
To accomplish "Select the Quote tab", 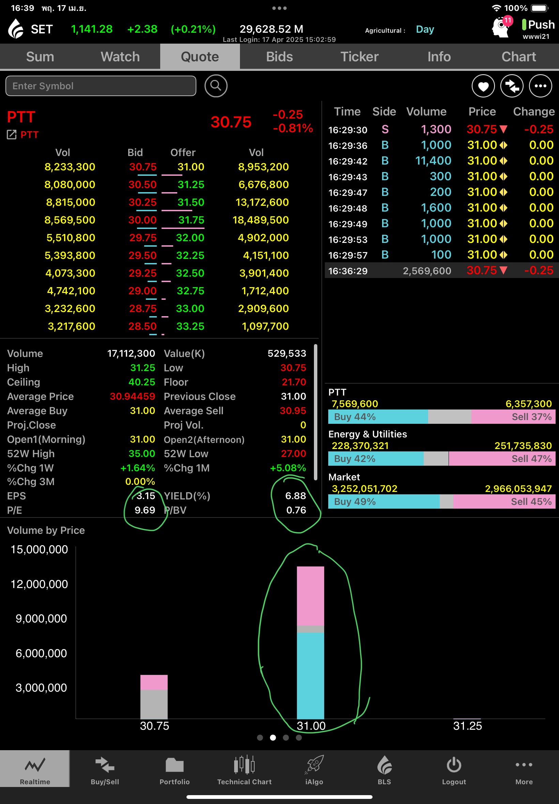I will coord(200,57).
